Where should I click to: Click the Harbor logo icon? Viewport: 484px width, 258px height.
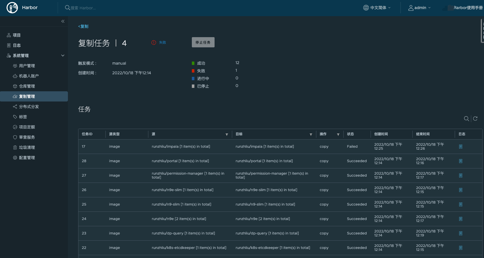(x=12, y=8)
